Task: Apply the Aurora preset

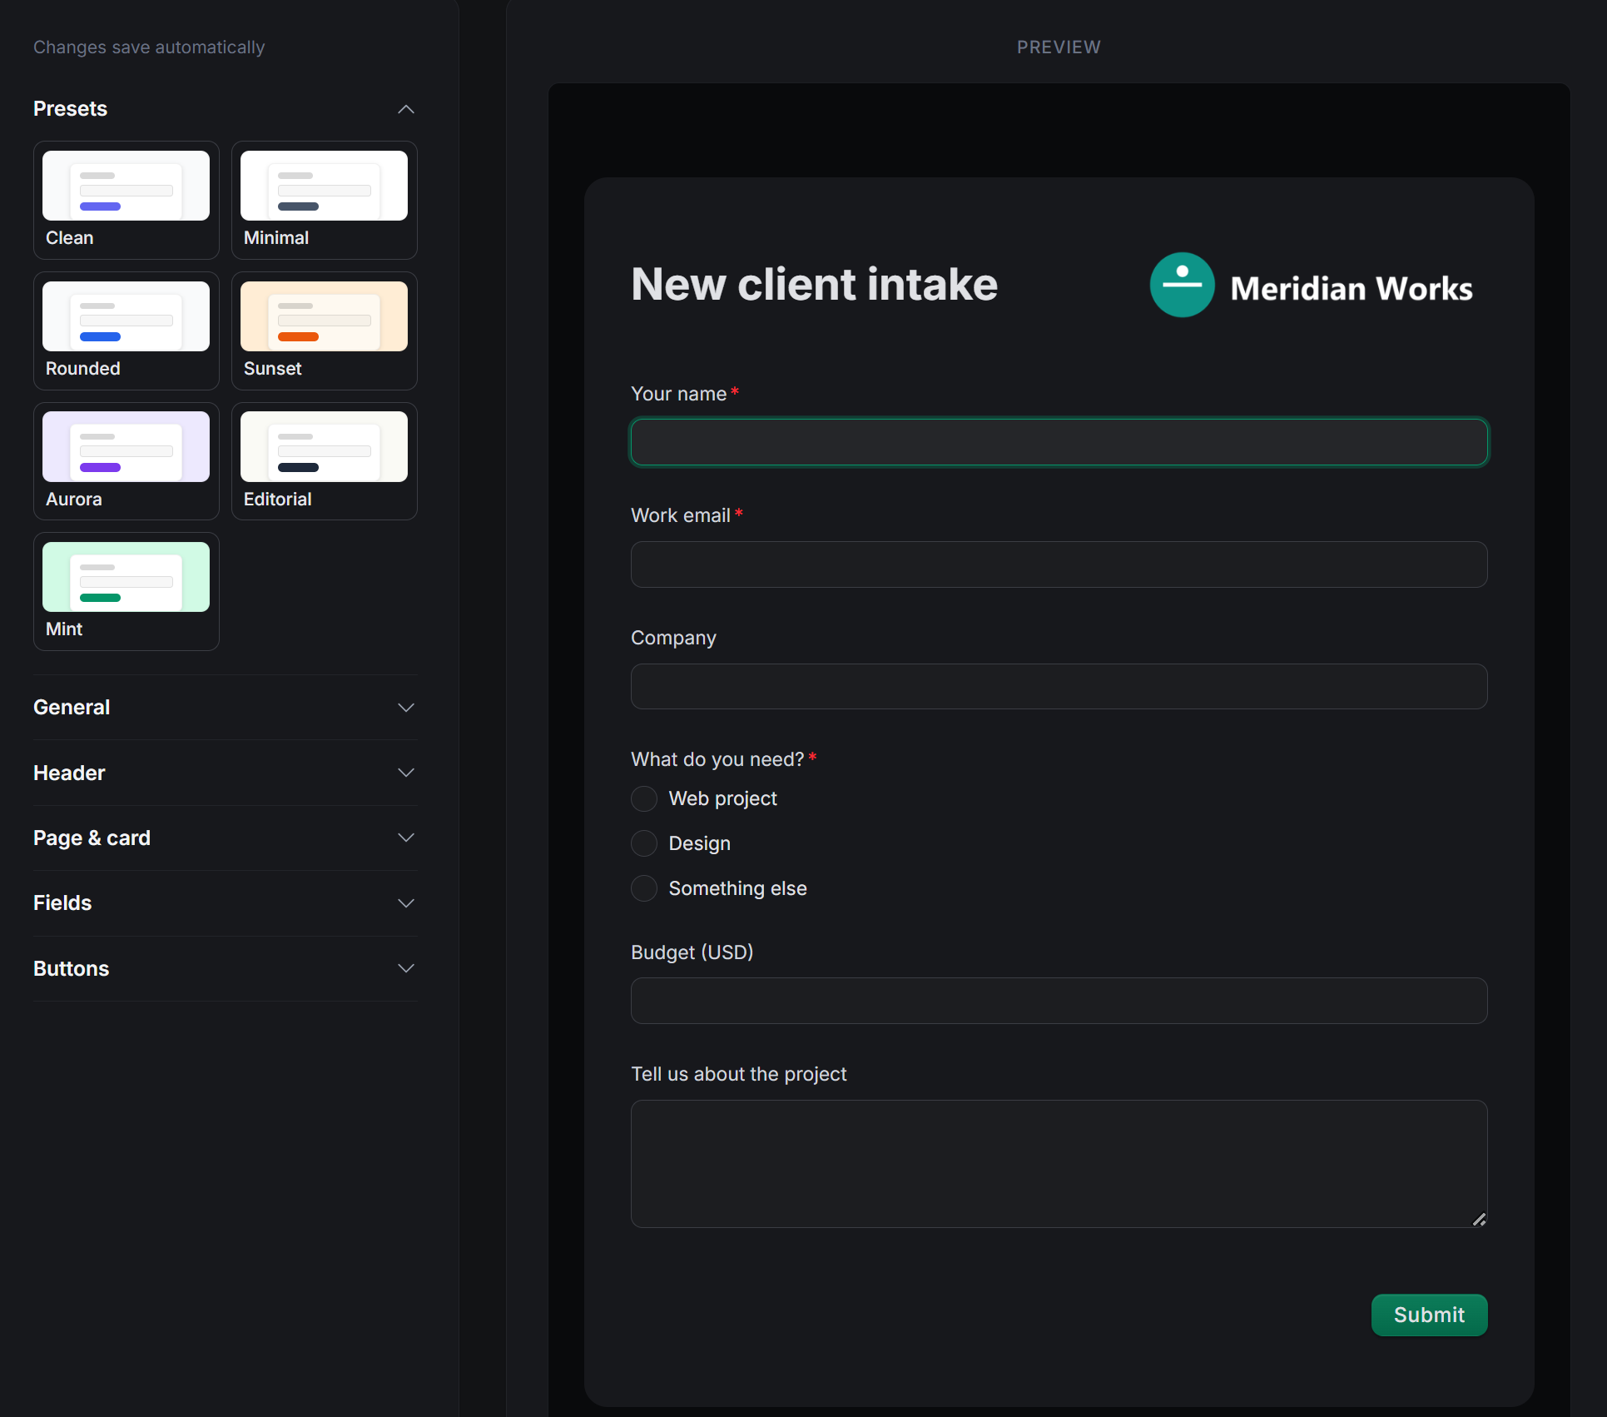Action: 126,461
